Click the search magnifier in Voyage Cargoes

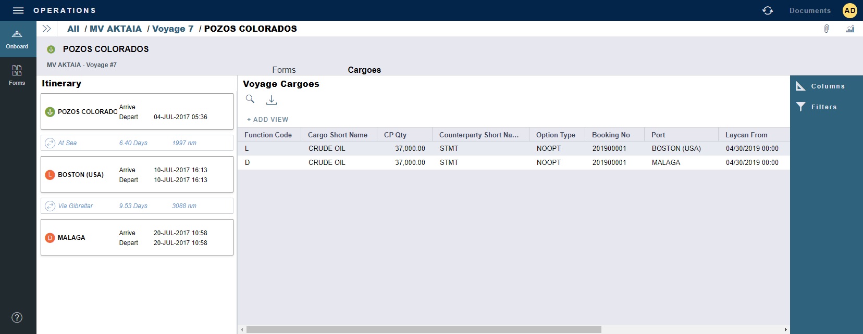(x=250, y=99)
